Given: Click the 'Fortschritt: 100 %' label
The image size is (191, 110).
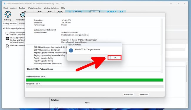Looking at the screenshot, I should (33, 84).
